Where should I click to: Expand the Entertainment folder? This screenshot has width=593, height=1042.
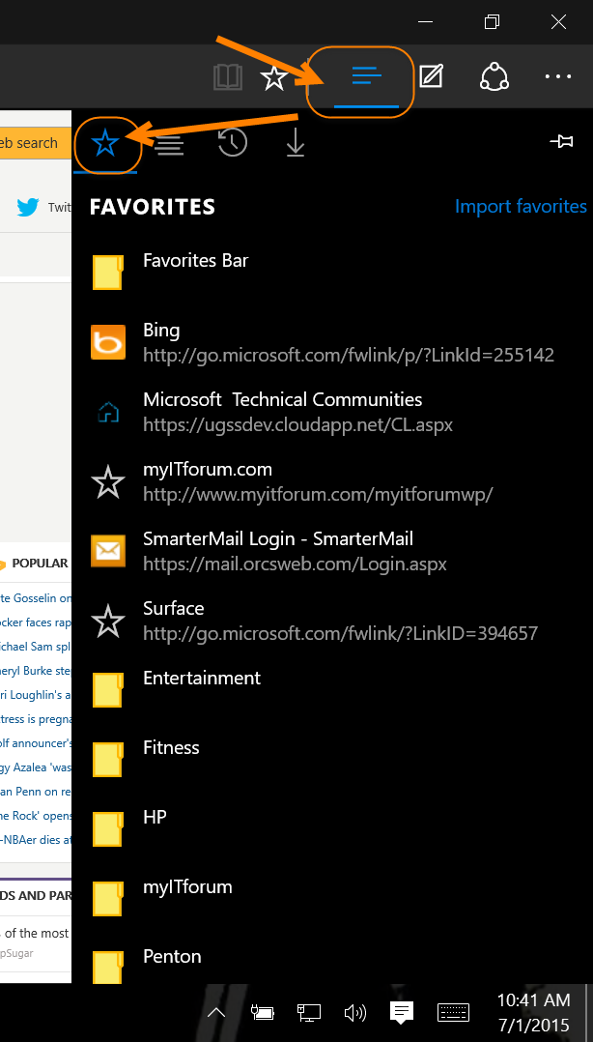click(x=201, y=679)
